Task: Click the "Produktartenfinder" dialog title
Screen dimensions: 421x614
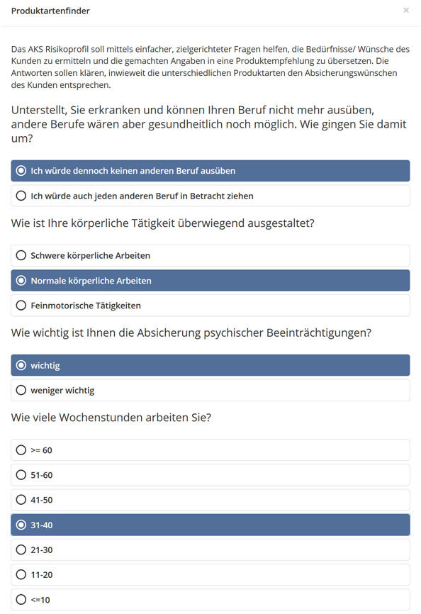Action: [x=50, y=11]
